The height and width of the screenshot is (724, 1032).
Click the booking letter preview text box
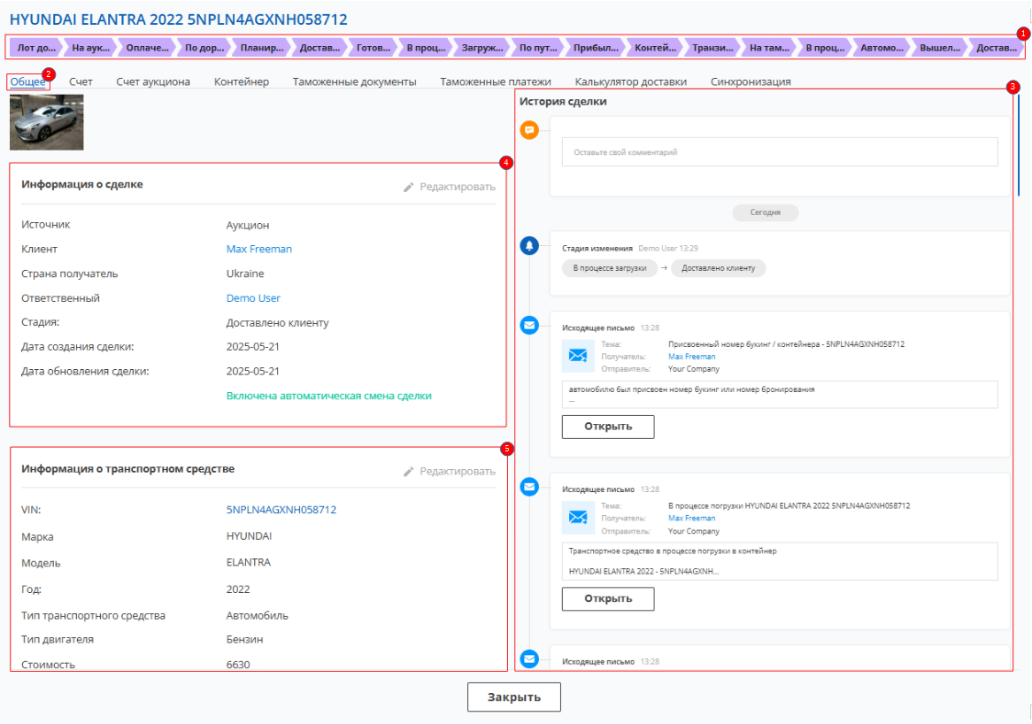779,394
